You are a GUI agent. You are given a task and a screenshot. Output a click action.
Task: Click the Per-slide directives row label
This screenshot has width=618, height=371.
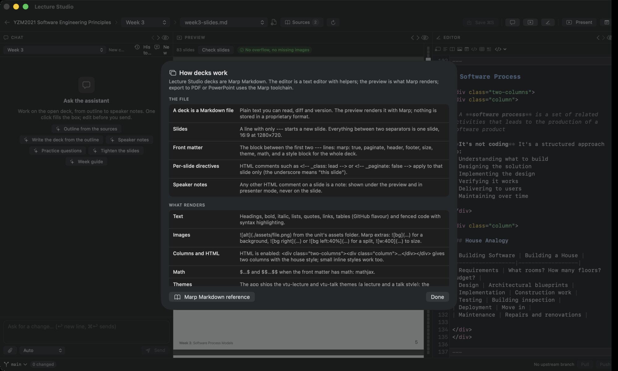point(196,166)
